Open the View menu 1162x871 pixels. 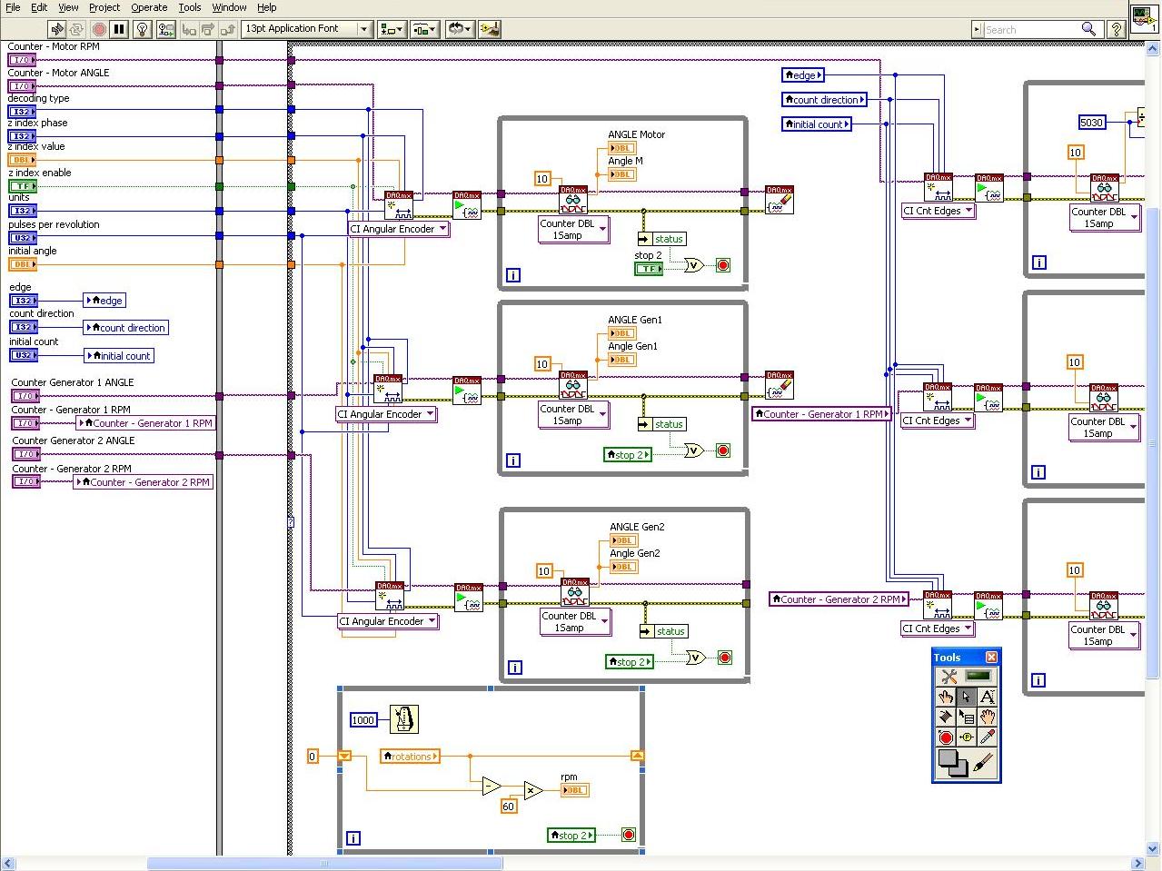pyautogui.click(x=68, y=7)
